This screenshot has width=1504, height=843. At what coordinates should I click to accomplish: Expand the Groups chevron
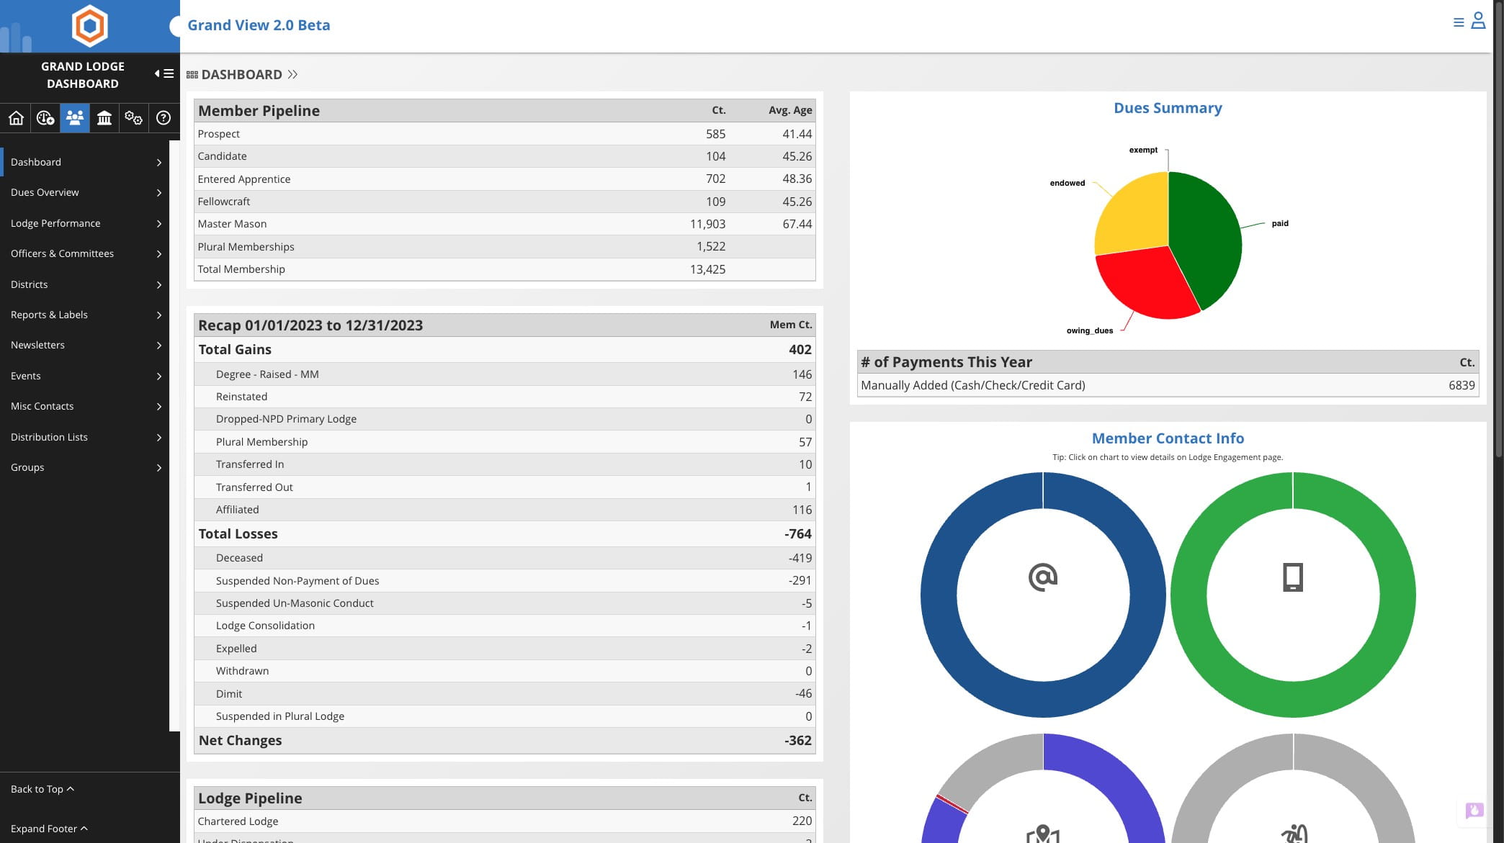[159, 468]
